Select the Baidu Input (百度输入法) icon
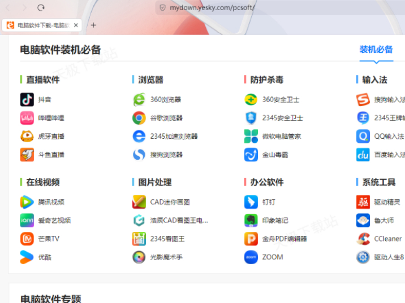Screen dimensions: 405x303 click(363, 155)
